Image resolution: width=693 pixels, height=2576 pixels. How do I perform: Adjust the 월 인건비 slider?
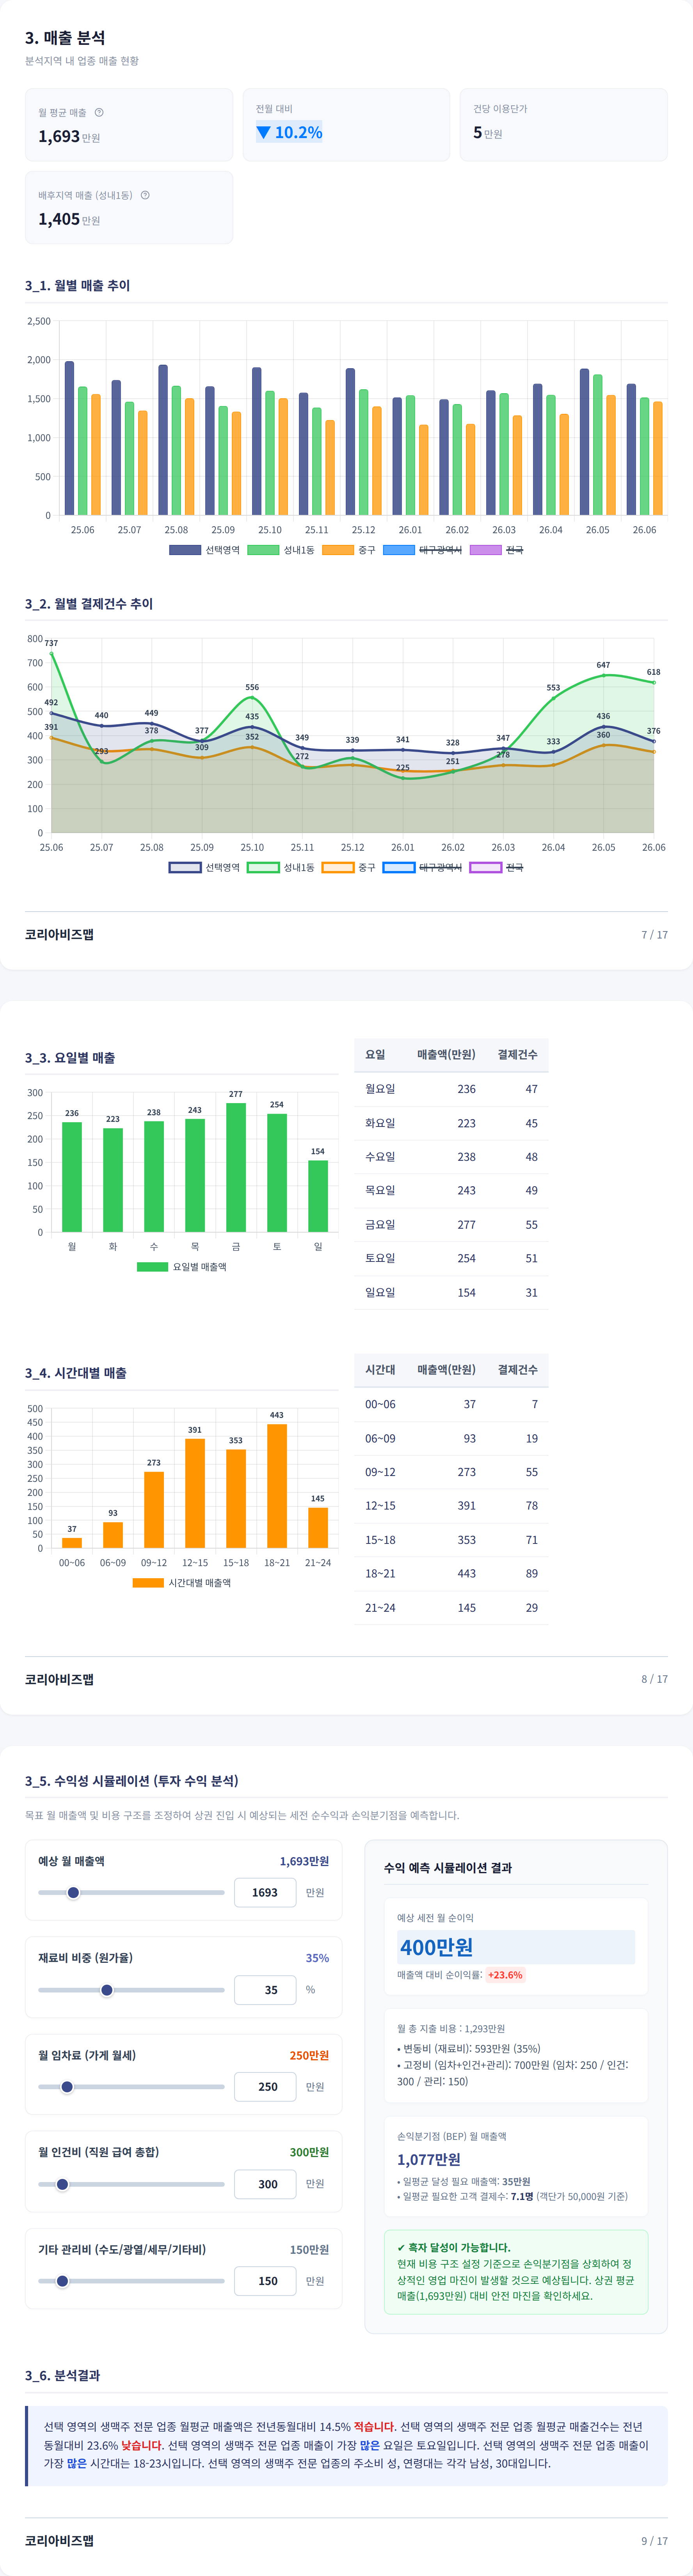coord(131,2184)
